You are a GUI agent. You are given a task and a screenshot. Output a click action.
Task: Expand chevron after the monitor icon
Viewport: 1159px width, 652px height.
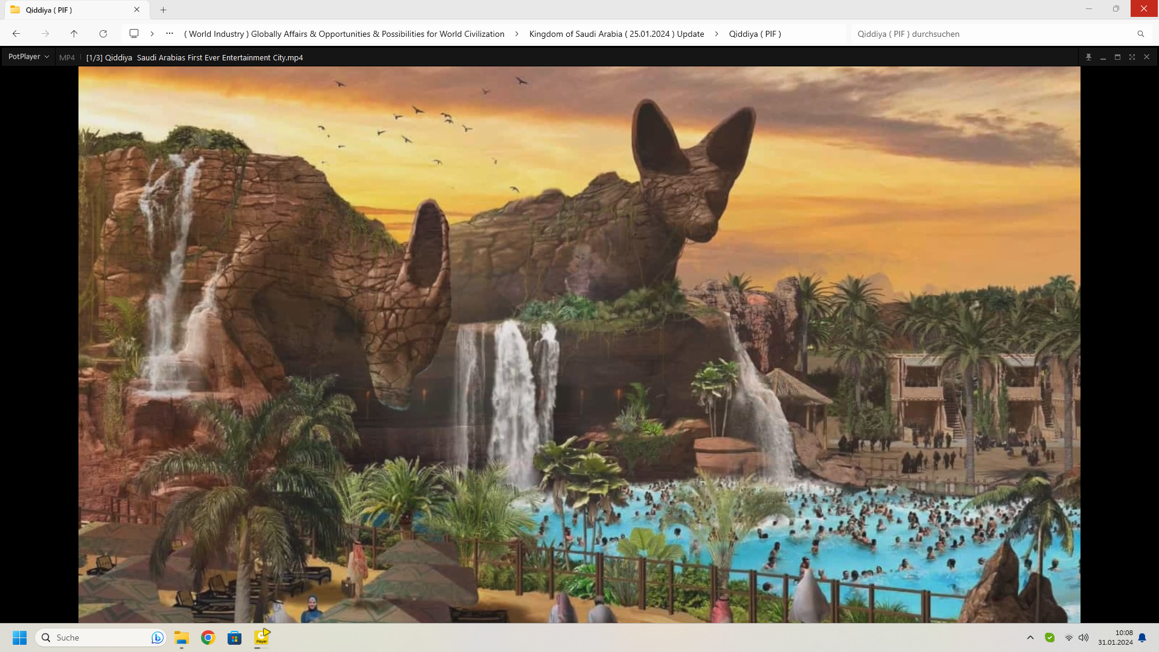152,34
